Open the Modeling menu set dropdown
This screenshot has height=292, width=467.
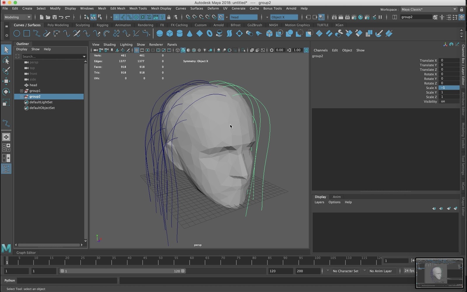[17, 17]
